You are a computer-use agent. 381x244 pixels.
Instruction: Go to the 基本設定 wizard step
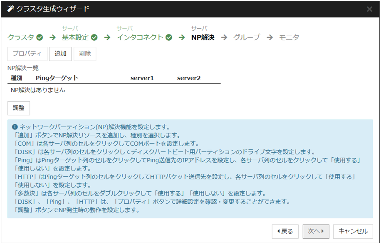[x=75, y=37]
